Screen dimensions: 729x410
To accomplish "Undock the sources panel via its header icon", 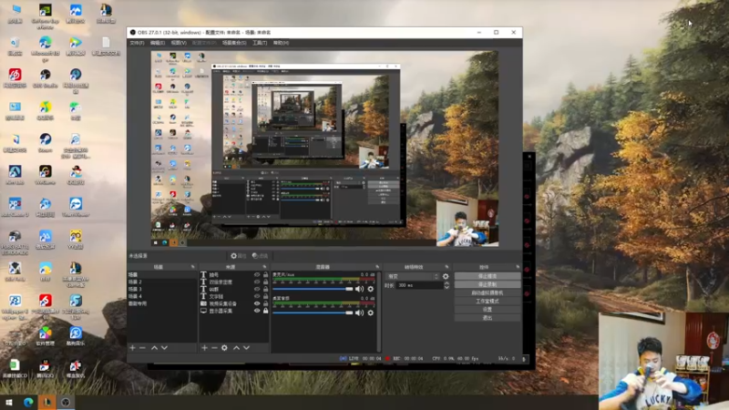I will 264,267.
